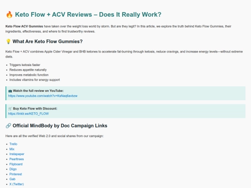Open the Flipboard campaign link

click(x=16, y=164)
